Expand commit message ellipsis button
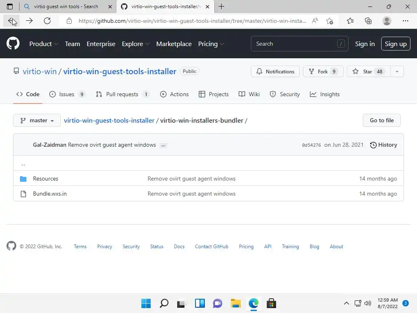The height and width of the screenshot is (313, 417). point(163,145)
